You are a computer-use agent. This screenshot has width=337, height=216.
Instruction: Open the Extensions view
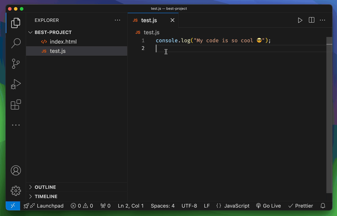tap(16, 105)
